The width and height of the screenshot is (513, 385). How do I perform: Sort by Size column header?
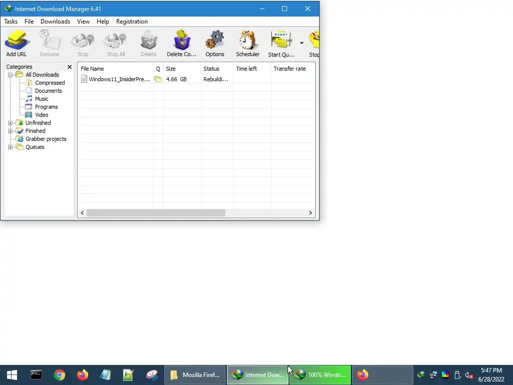click(182, 69)
